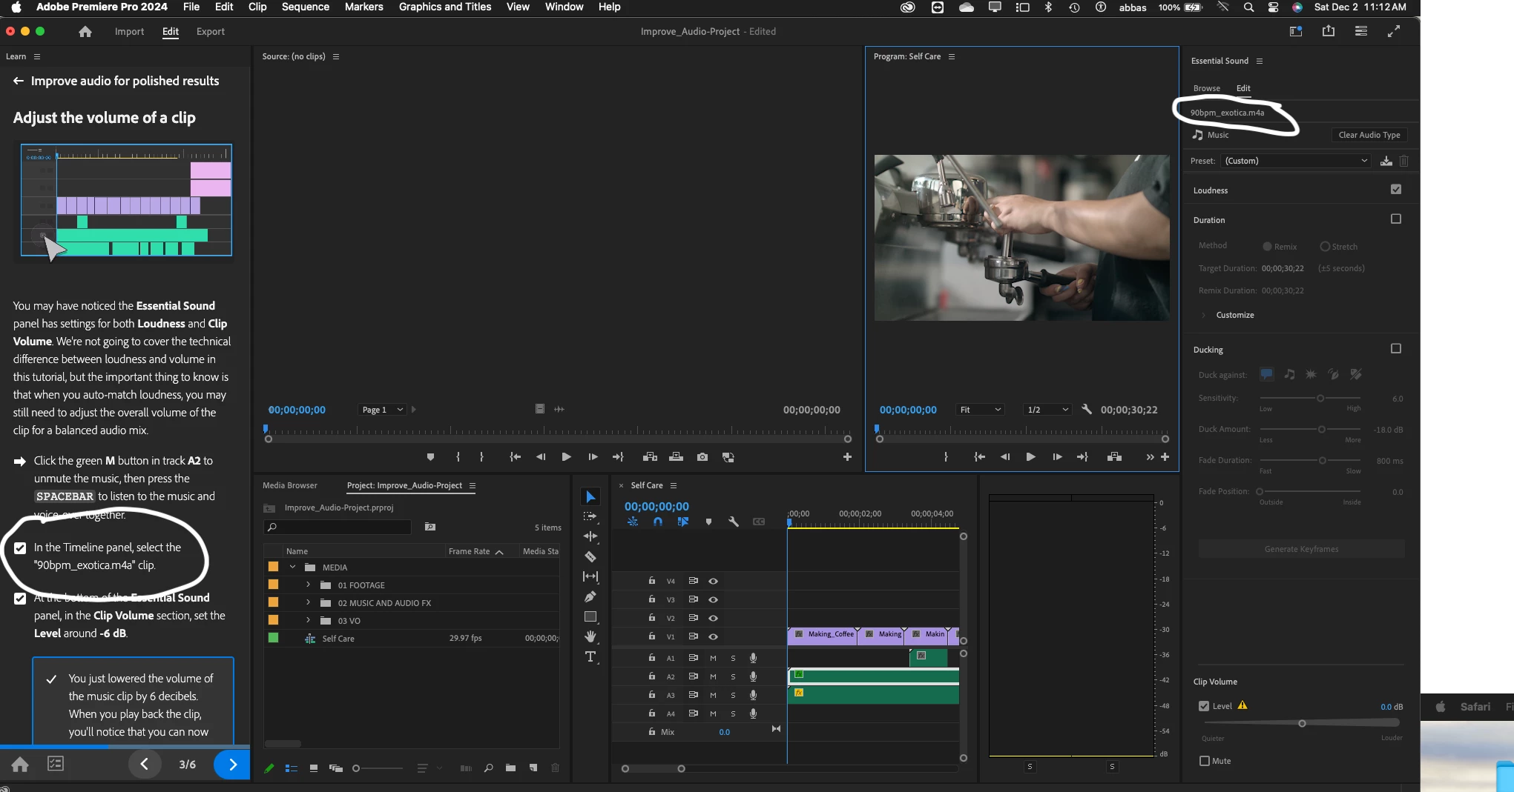
Task: Enable the Ducking checkbox
Action: pos(1396,349)
